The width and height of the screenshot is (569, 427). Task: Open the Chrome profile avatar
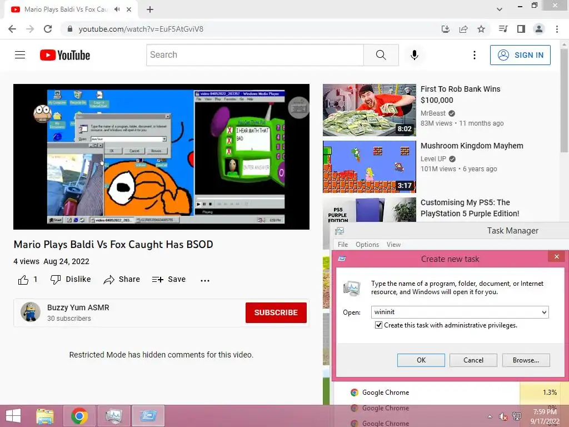coord(539,29)
